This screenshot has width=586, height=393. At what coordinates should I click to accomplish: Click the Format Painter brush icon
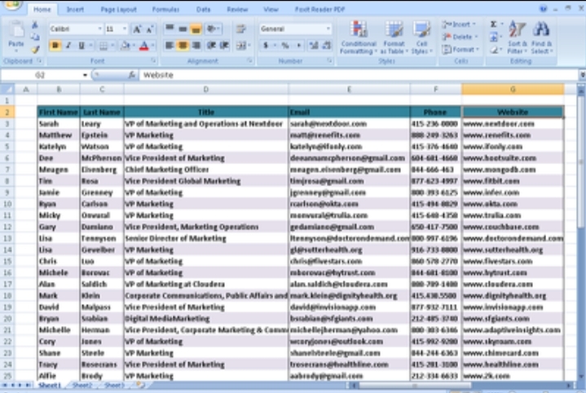coord(35,49)
